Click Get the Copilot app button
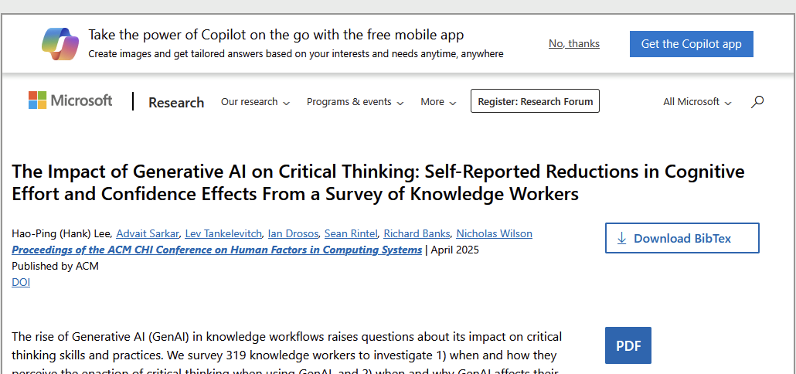This screenshot has height=374, width=796. pyautogui.click(x=691, y=44)
